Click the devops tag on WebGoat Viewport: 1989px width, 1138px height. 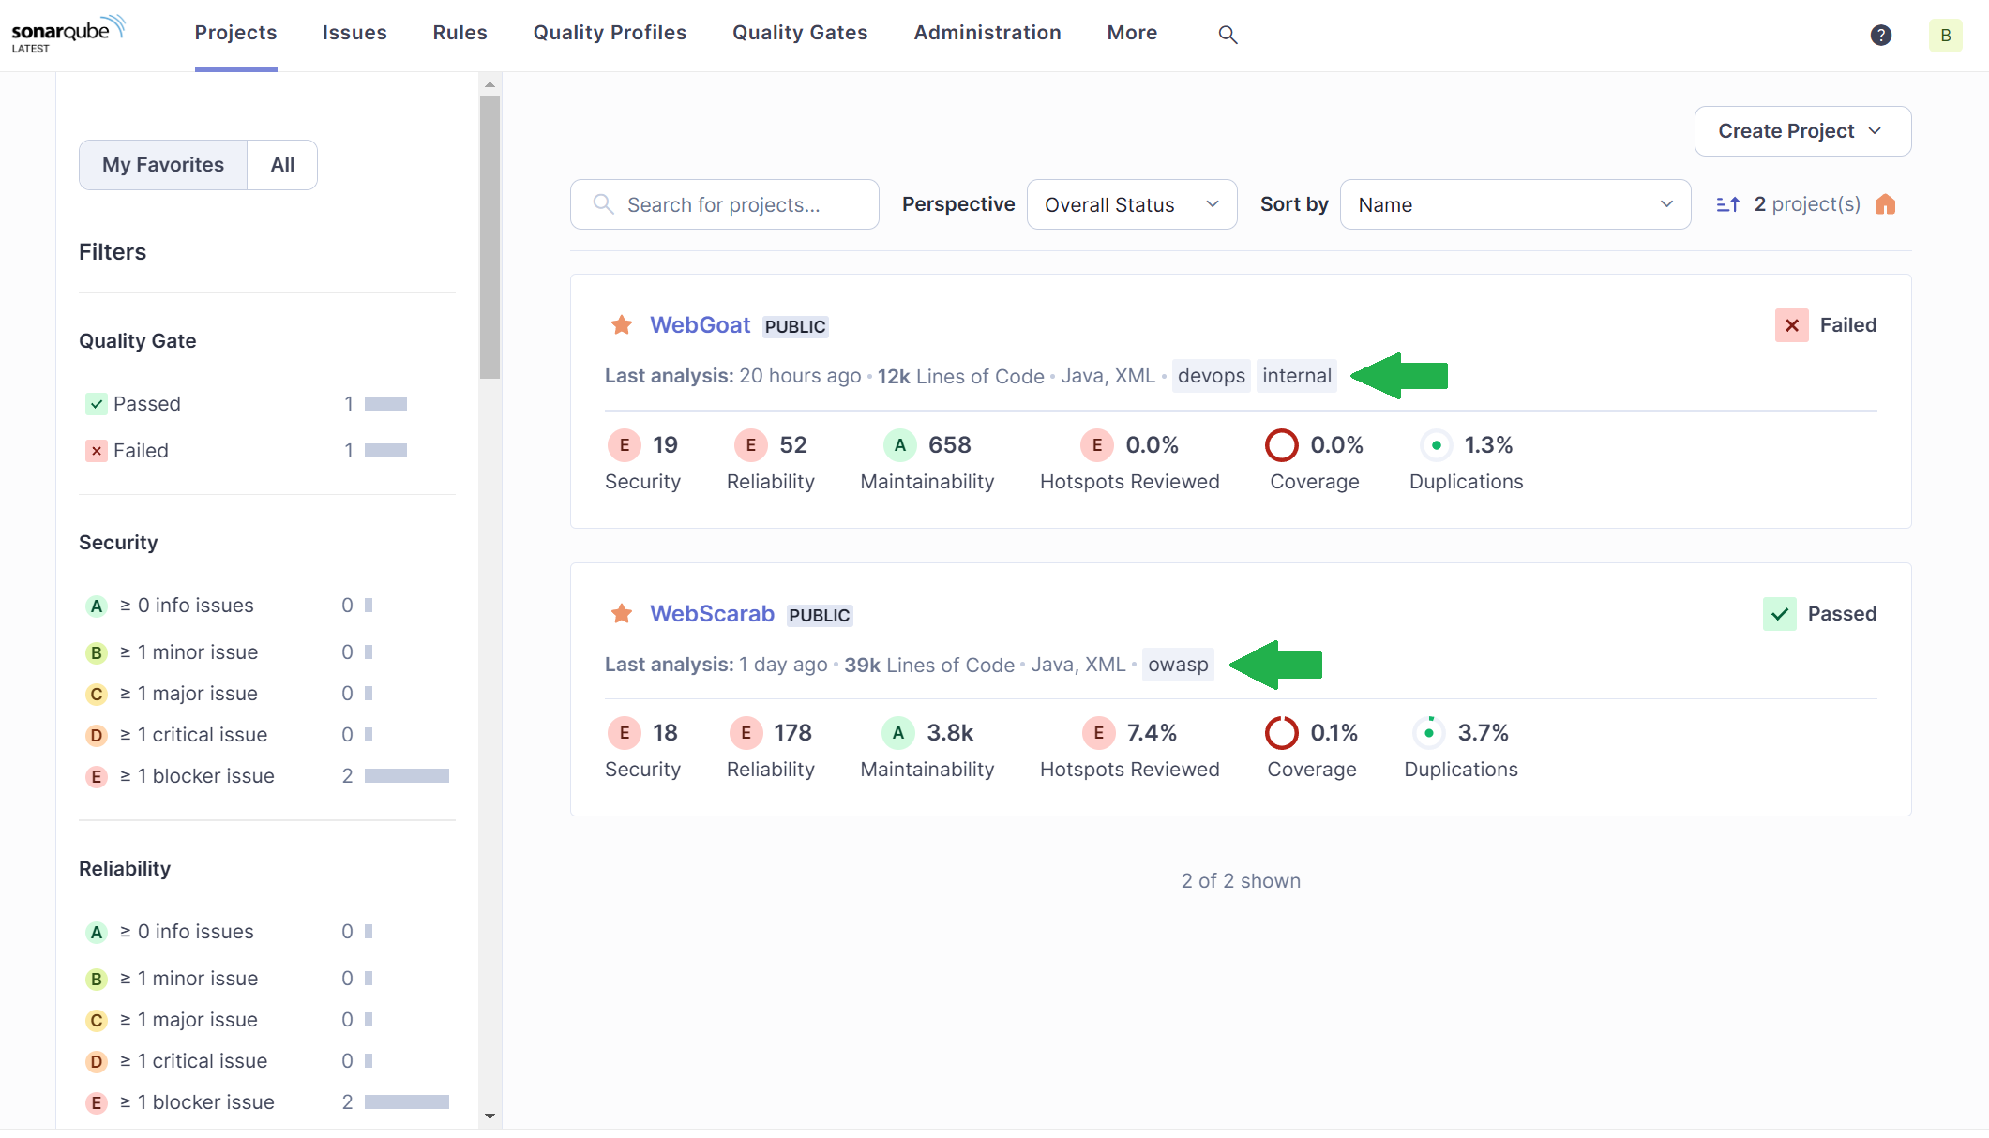click(1211, 376)
